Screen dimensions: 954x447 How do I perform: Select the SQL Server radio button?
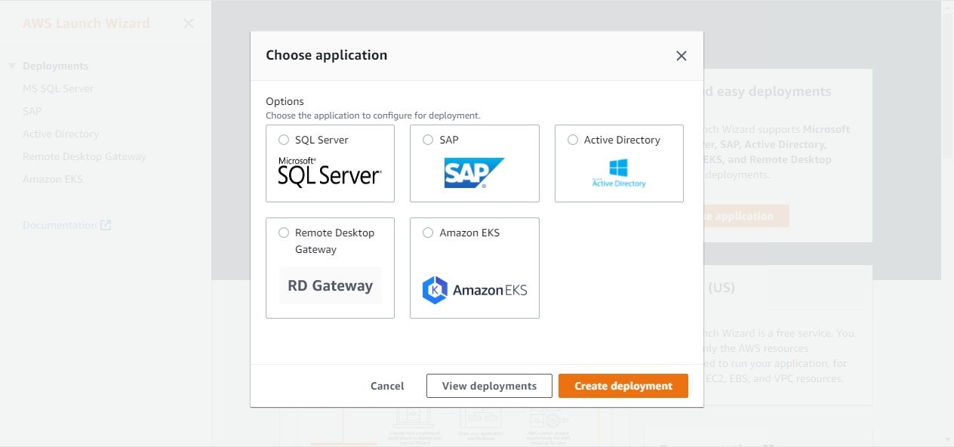[284, 140]
